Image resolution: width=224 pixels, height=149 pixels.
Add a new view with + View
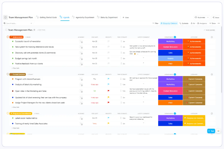tap(126, 18)
